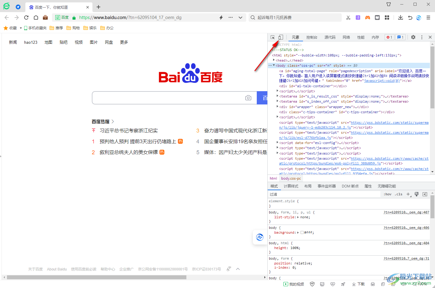
Task: Click the undo closed tab icon
Action: point(410,18)
